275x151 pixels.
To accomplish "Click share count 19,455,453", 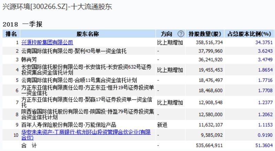I will [211, 70].
